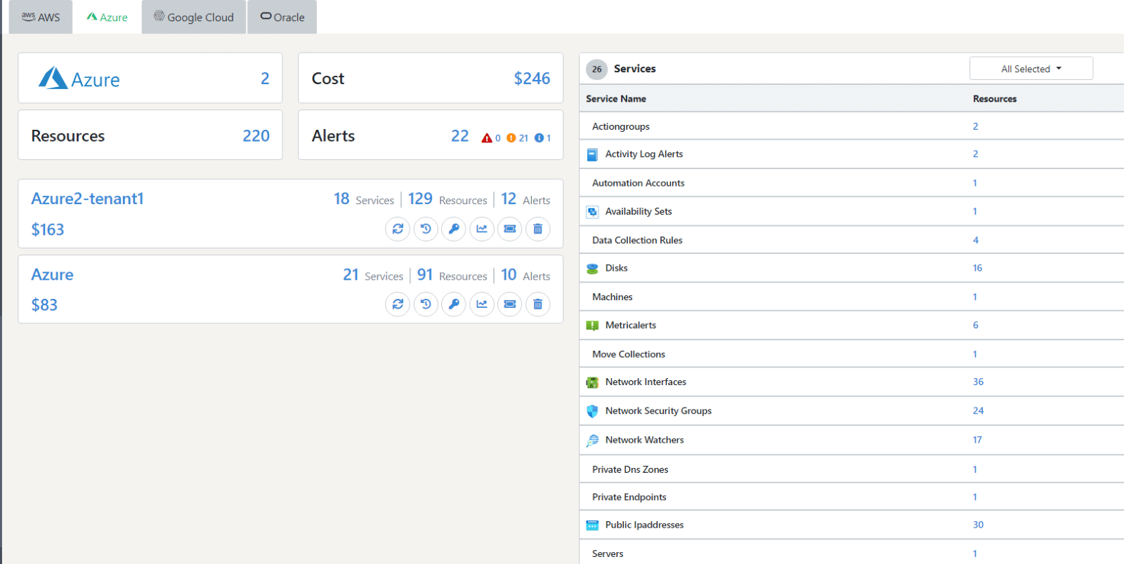Click the orange warning alerts icon

(x=511, y=138)
